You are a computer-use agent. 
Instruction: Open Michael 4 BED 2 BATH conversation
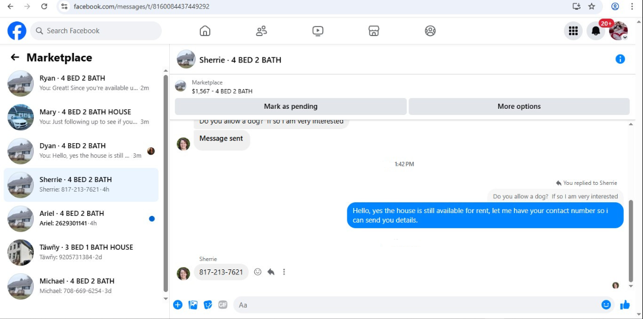tap(81, 286)
